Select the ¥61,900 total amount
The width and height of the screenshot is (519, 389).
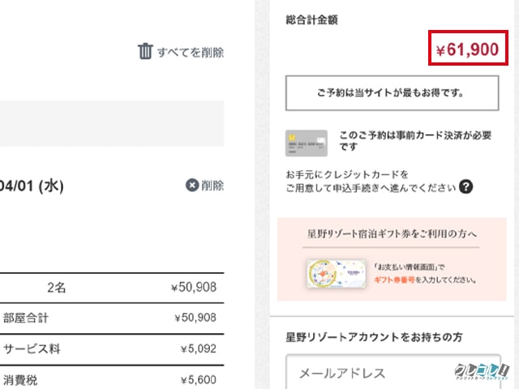[x=468, y=50]
